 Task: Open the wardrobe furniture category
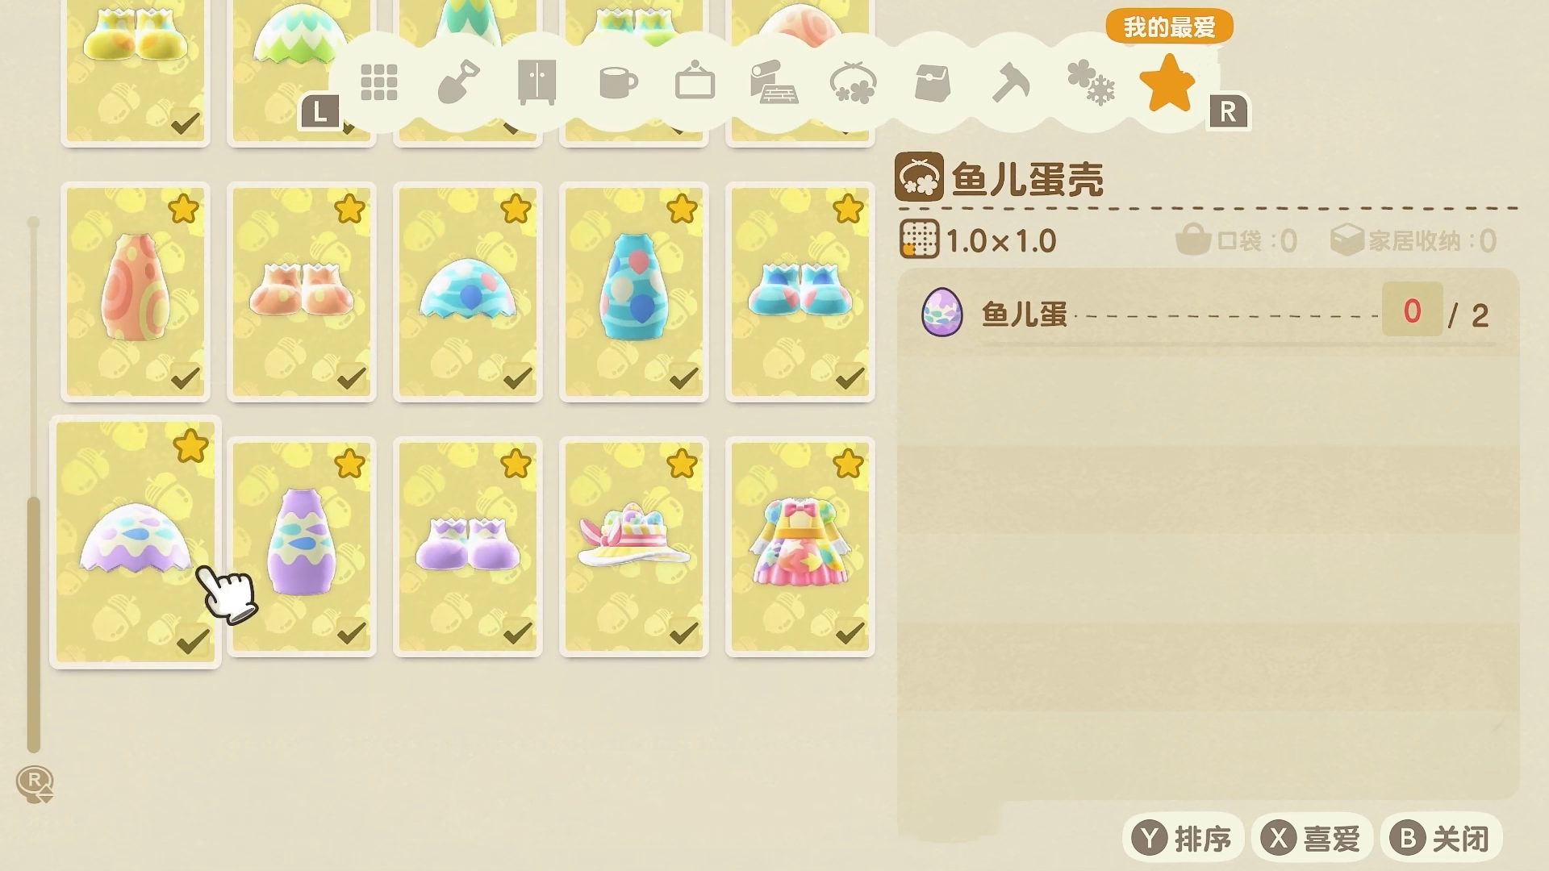tap(537, 82)
